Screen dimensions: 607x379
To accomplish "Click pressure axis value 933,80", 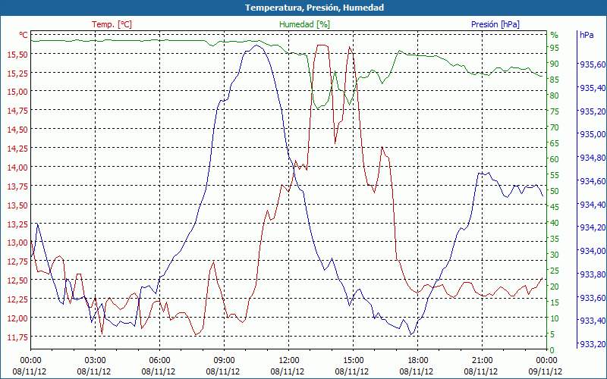I will pos(593,274).
